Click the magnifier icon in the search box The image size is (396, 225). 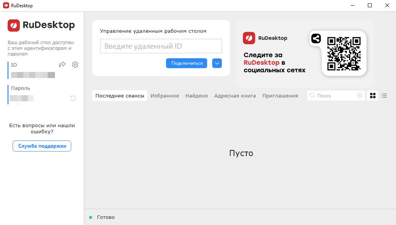tap(312, 96)
